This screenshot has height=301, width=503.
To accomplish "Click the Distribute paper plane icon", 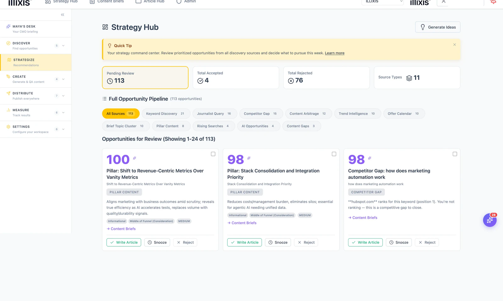I will [x=8, y=93].
